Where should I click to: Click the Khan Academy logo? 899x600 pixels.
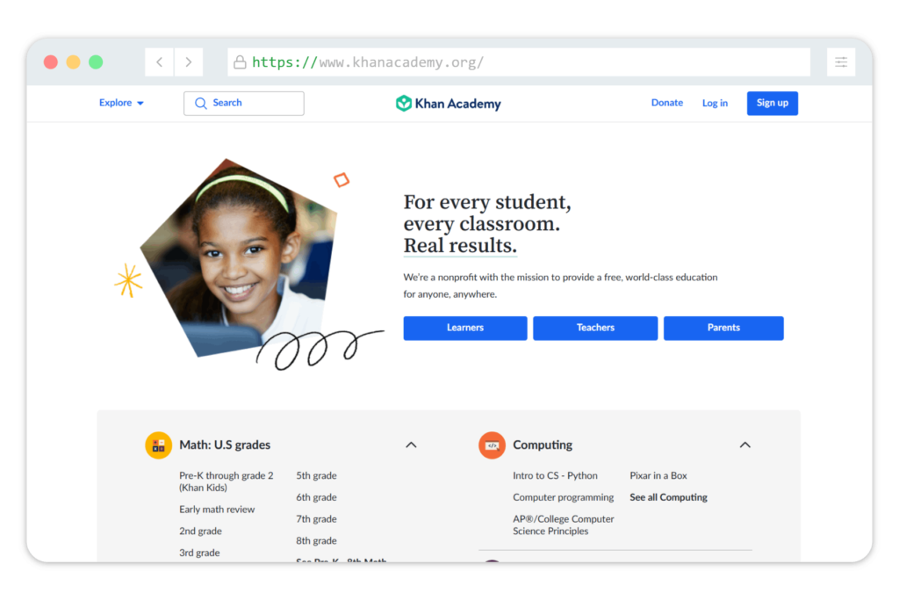(449, 104)
